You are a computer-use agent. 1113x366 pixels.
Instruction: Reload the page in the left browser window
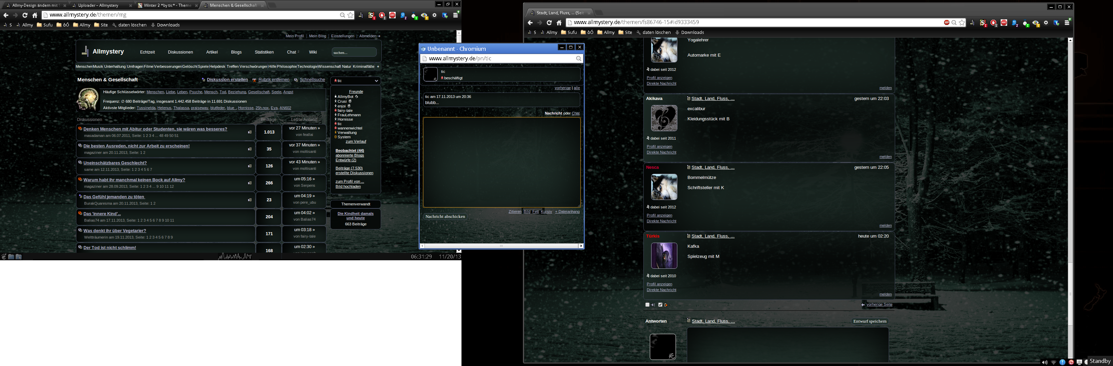pos(25,15)
